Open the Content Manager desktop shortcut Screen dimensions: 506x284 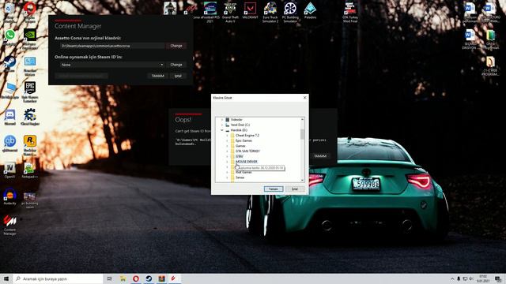click(x=9, y=225)
